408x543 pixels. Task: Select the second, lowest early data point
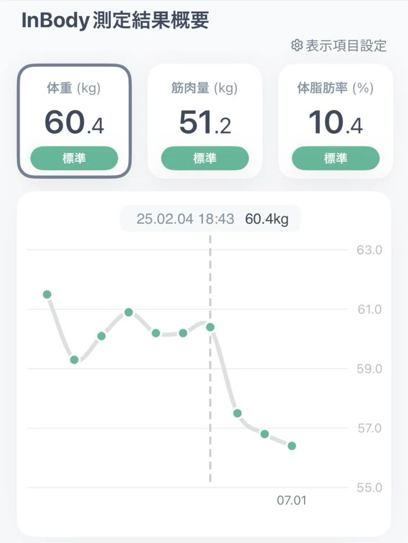(74, 360)
